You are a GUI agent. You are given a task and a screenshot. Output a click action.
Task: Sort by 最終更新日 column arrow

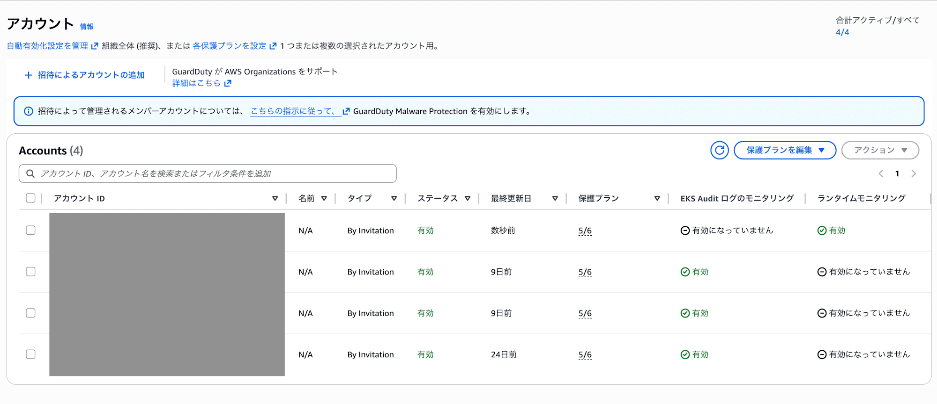555,199
